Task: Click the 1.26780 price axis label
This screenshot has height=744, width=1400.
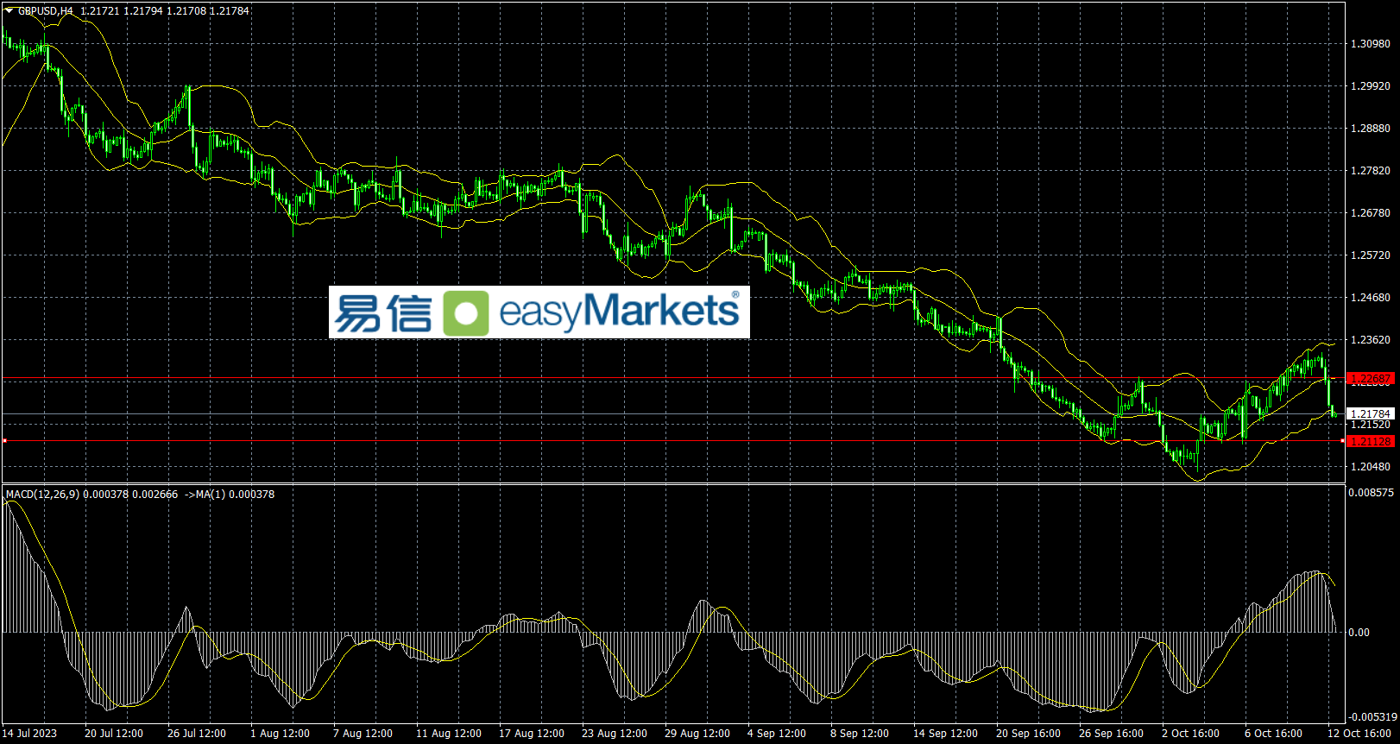Action: coord(1371,213)
